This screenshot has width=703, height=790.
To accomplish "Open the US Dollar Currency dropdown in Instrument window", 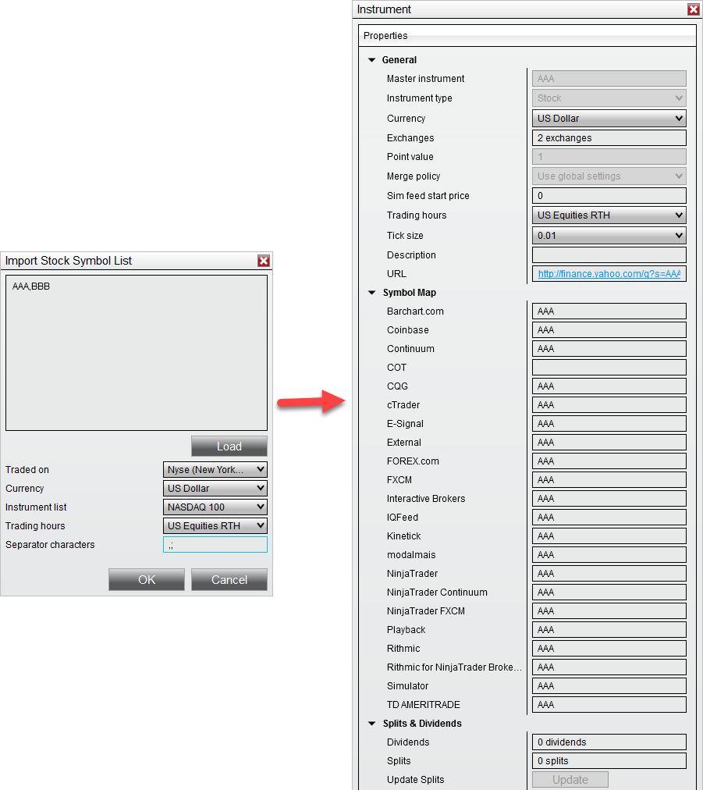I will click(609, 119).
